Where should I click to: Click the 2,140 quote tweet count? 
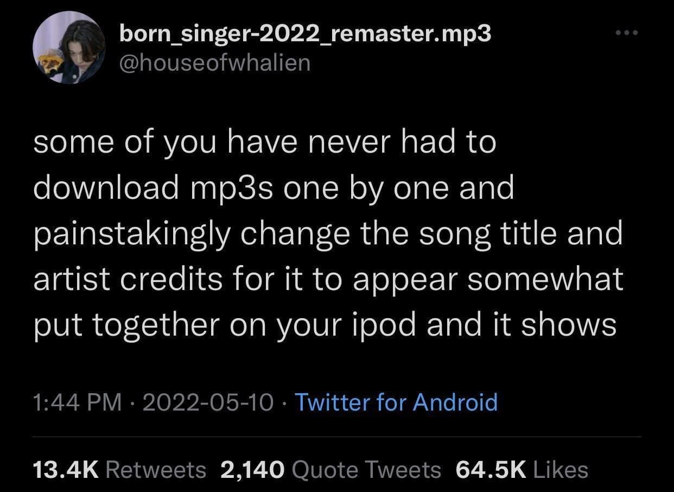[252, 470]
